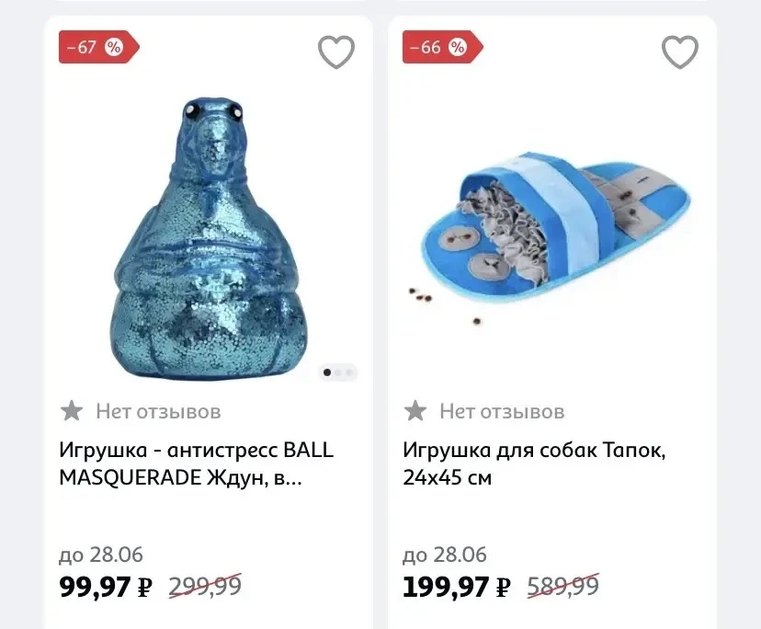761x629 pixels.
Task: Open Игрушка - антистресс BALL MASQUERADE title
Action: [196, 463]
